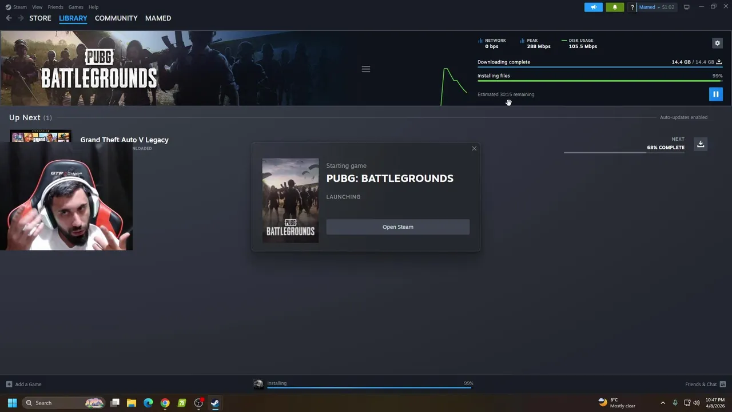Open OBS Studio from the taskbar
Viewport: 732px width, 412px height.
(x=198, y=403)
